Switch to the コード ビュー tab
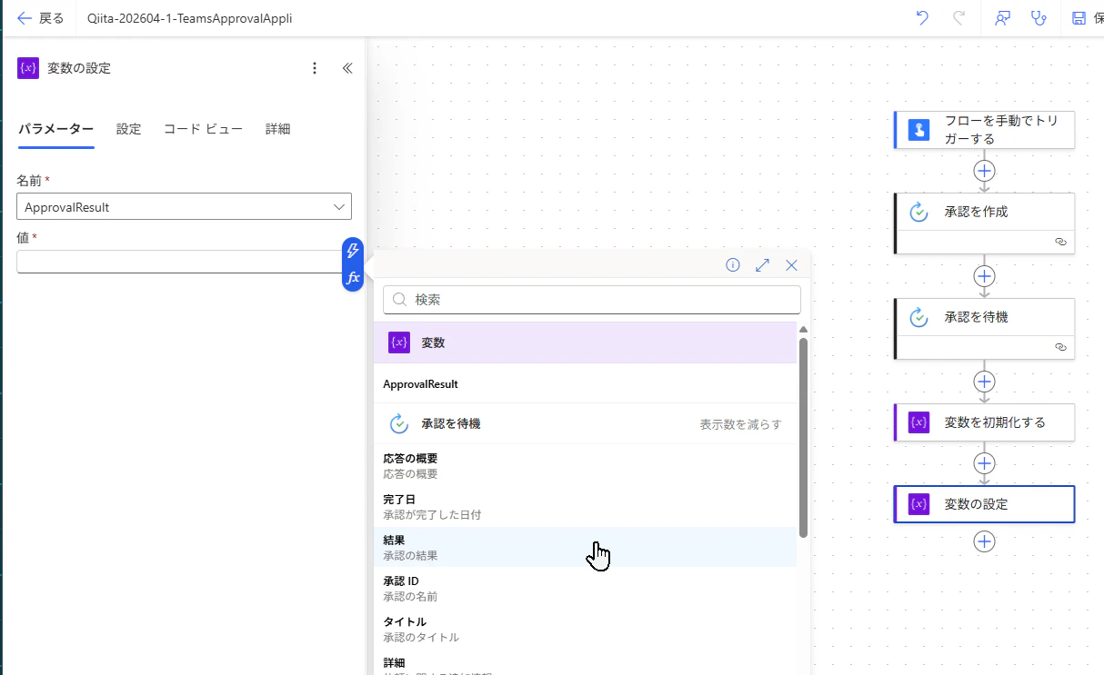The width and height of the screenshot is (1104, 675). point(203,129)
